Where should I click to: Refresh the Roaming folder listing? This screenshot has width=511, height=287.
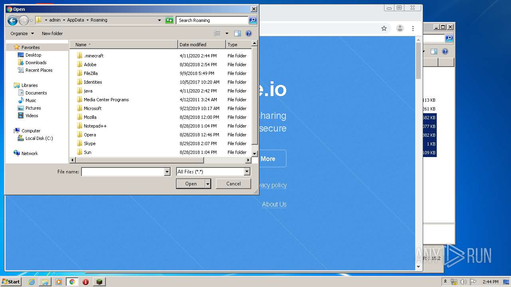point(169,20)
